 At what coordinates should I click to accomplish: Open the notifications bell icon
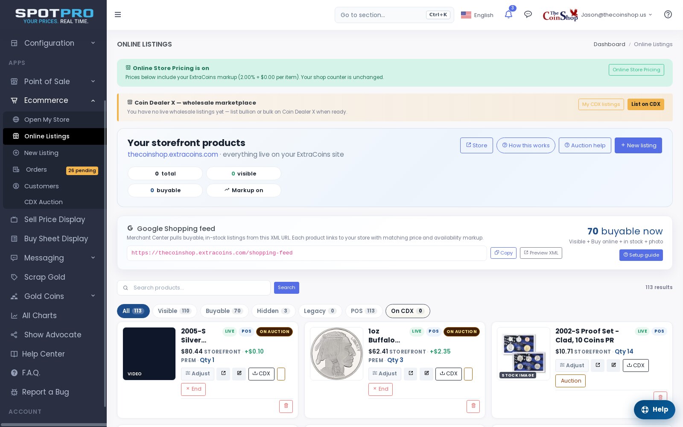click(x=508, y=15)
